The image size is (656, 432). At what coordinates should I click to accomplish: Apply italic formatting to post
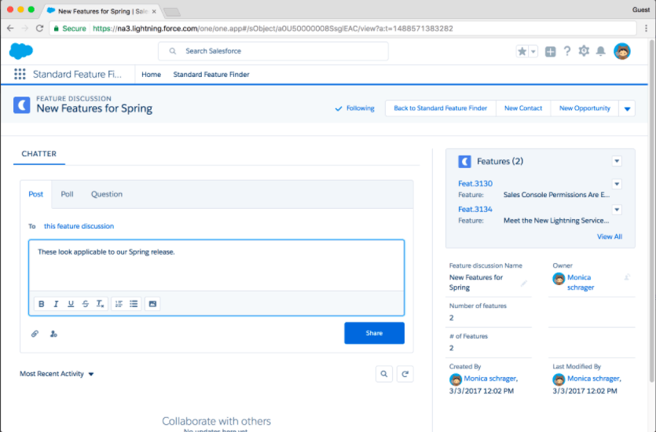coord(56,304)
